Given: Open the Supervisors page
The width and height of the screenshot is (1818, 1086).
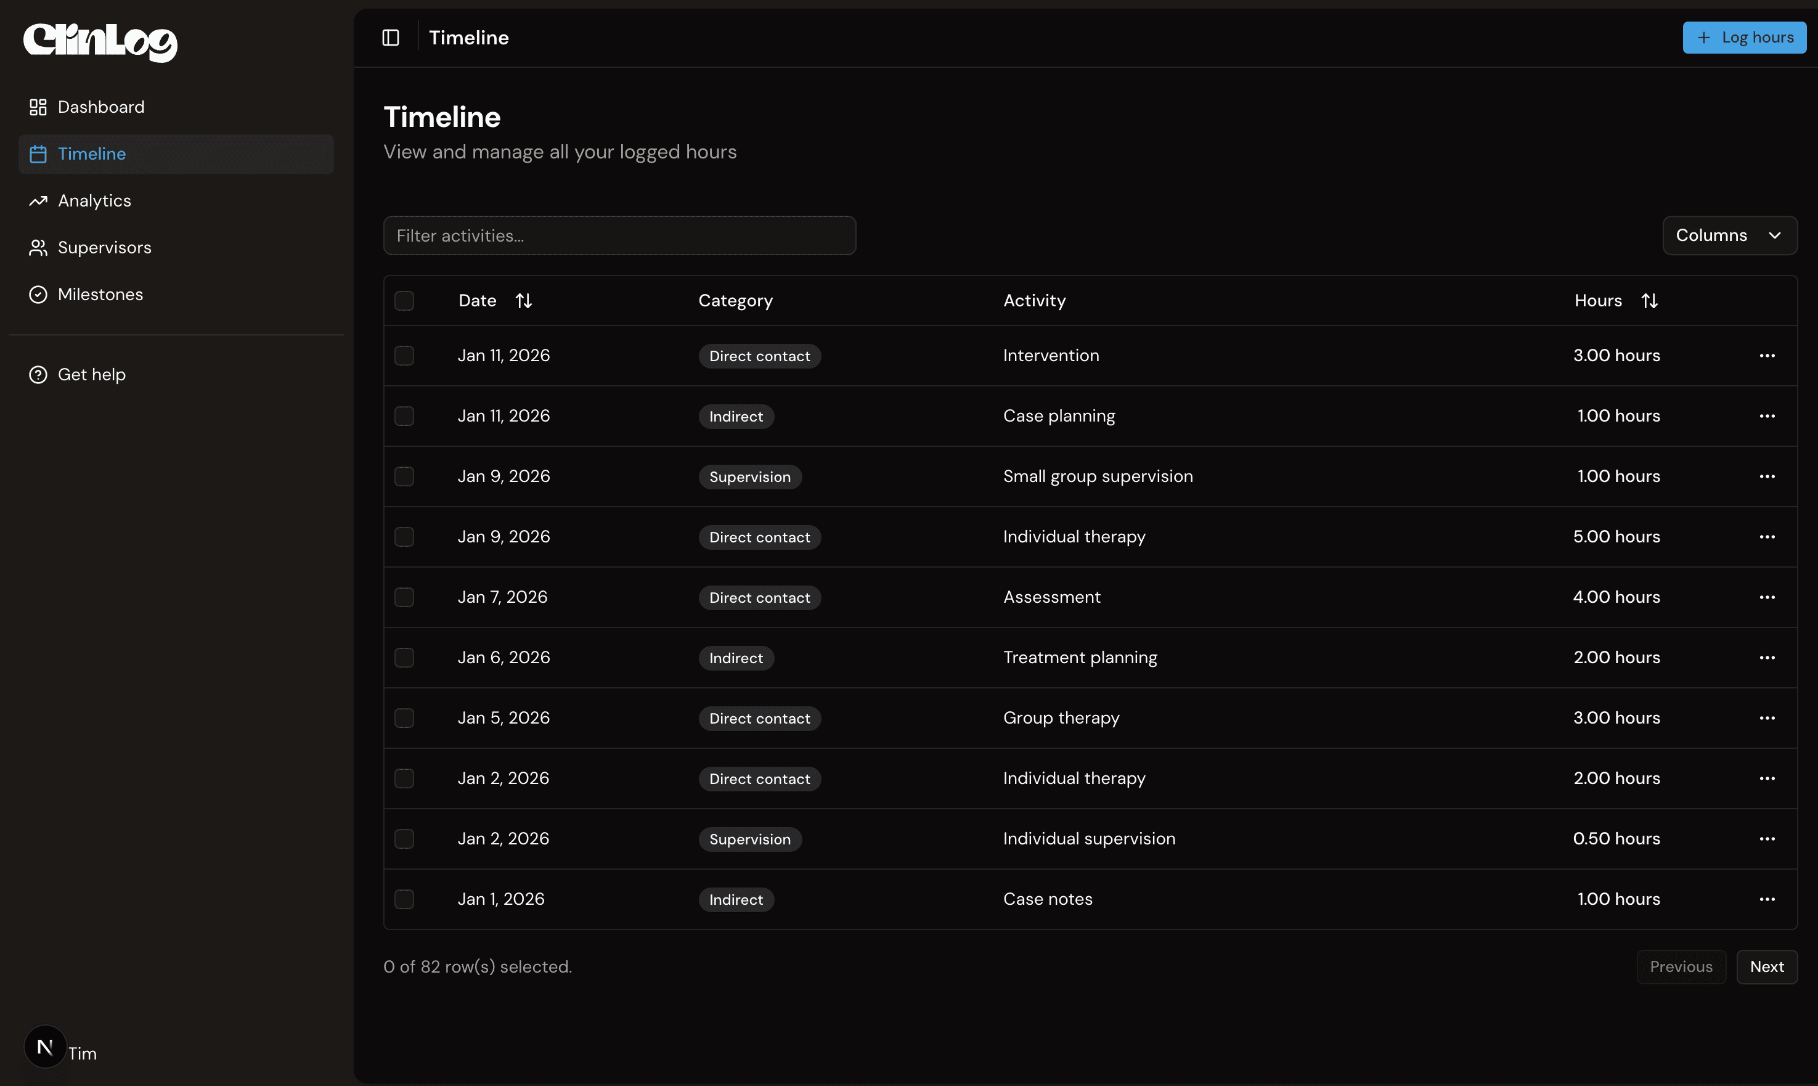Looking at the screenshot, I should click(105, 247).
